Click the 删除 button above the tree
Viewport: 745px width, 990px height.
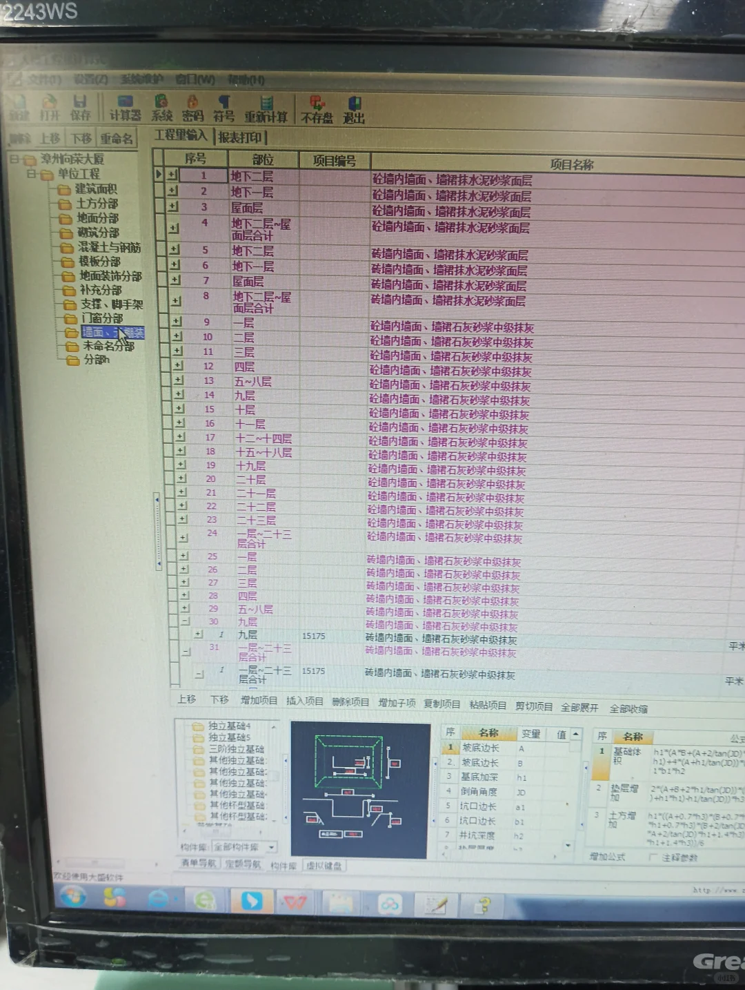tap(19, 139)
